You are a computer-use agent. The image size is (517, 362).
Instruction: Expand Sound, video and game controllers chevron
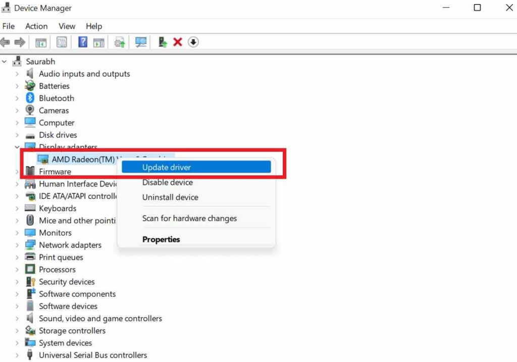pyautogui.click(x=17, y=318)
